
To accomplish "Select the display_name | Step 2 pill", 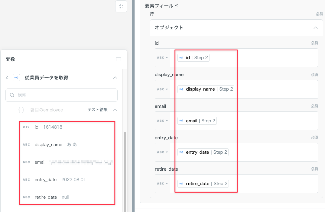I will click(x=206, y=89).
